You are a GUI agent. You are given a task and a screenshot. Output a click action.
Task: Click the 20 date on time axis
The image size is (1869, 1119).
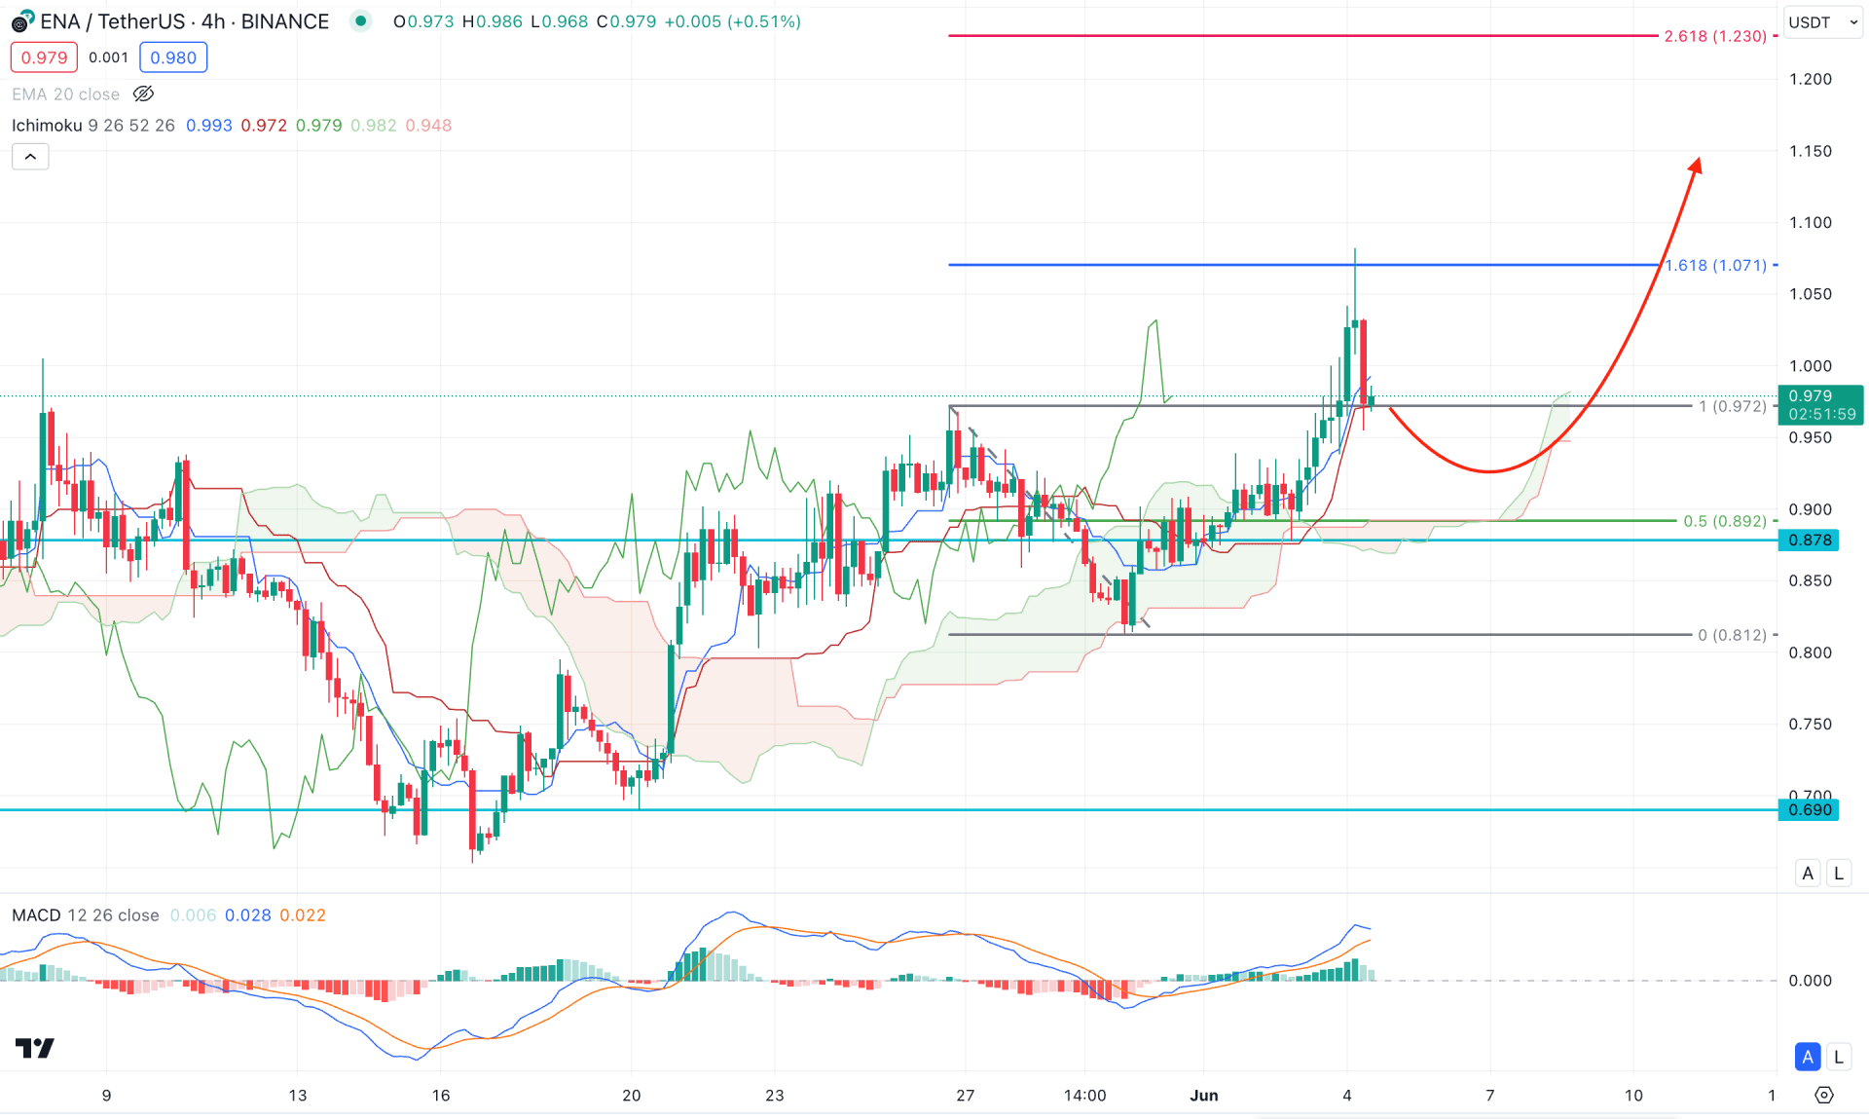(x=632, y=1096)
